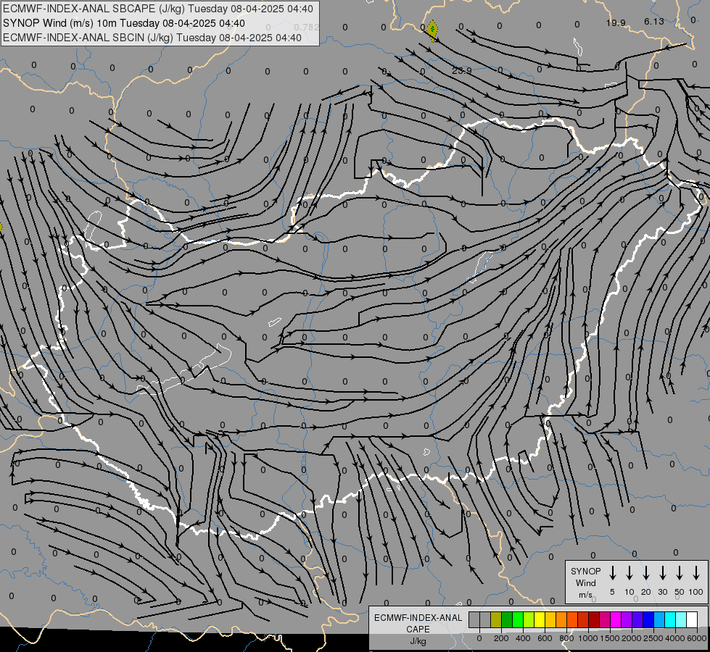Viewport: 710px width, 652px height.
Task: Click the yellow-green CAPE diamond at the top of the map
Action: (432, 30)
